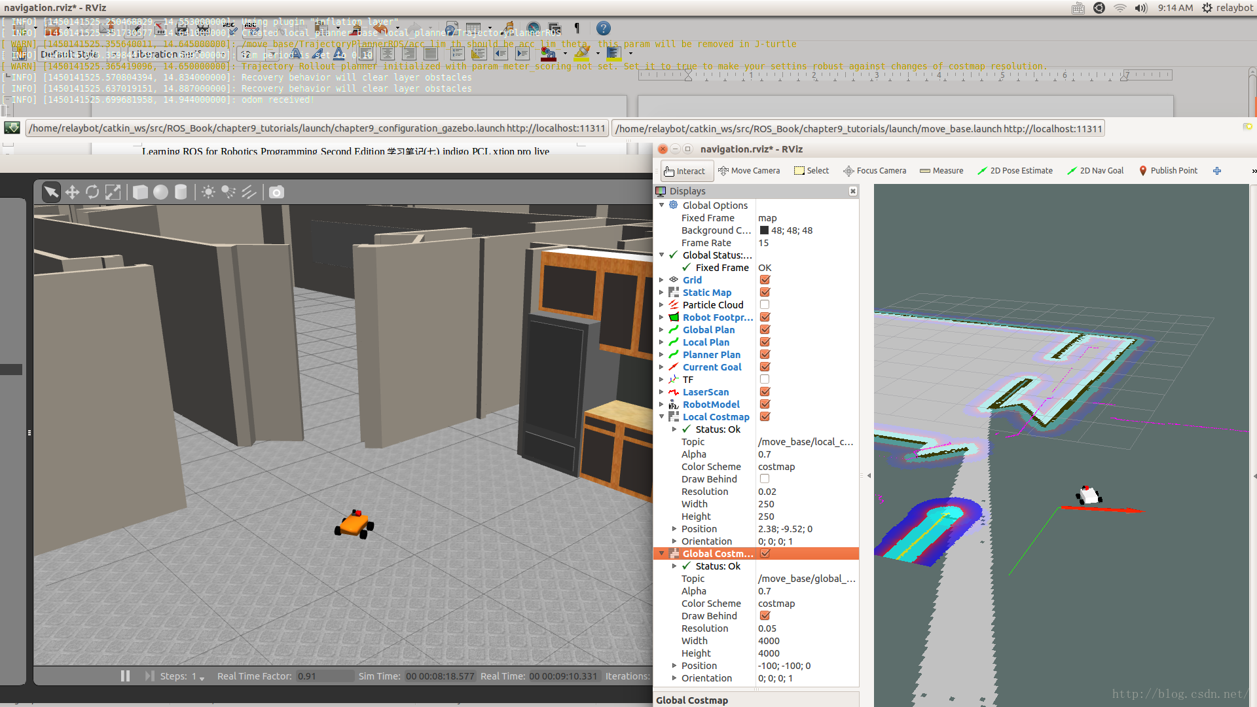The height and width of the screenshot is (707, 1257).
Task: Click the background color swatch 48; 48; 48
Action: (x=764, y=230)
